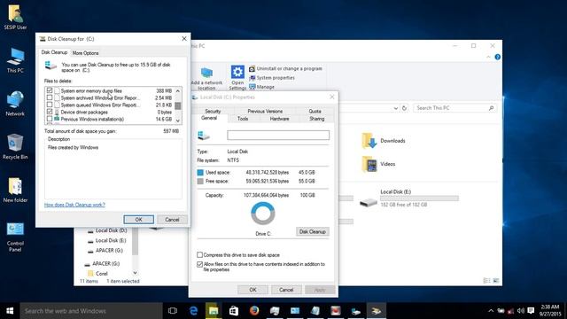The width and height of the screenshot is (567, 319).
Task: Open Task View on the taskbar
Action: pos(173,311)
